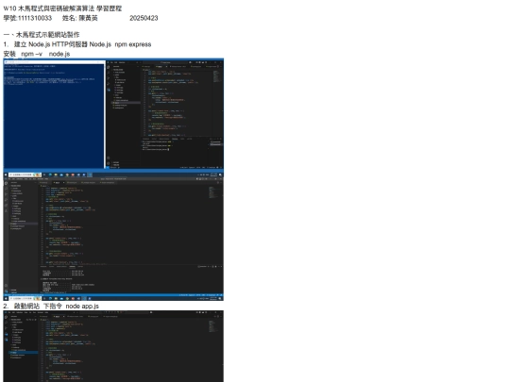
Task: Click the section heading "一、木馬程式示範網站製作"
Action: click(42, 35)
